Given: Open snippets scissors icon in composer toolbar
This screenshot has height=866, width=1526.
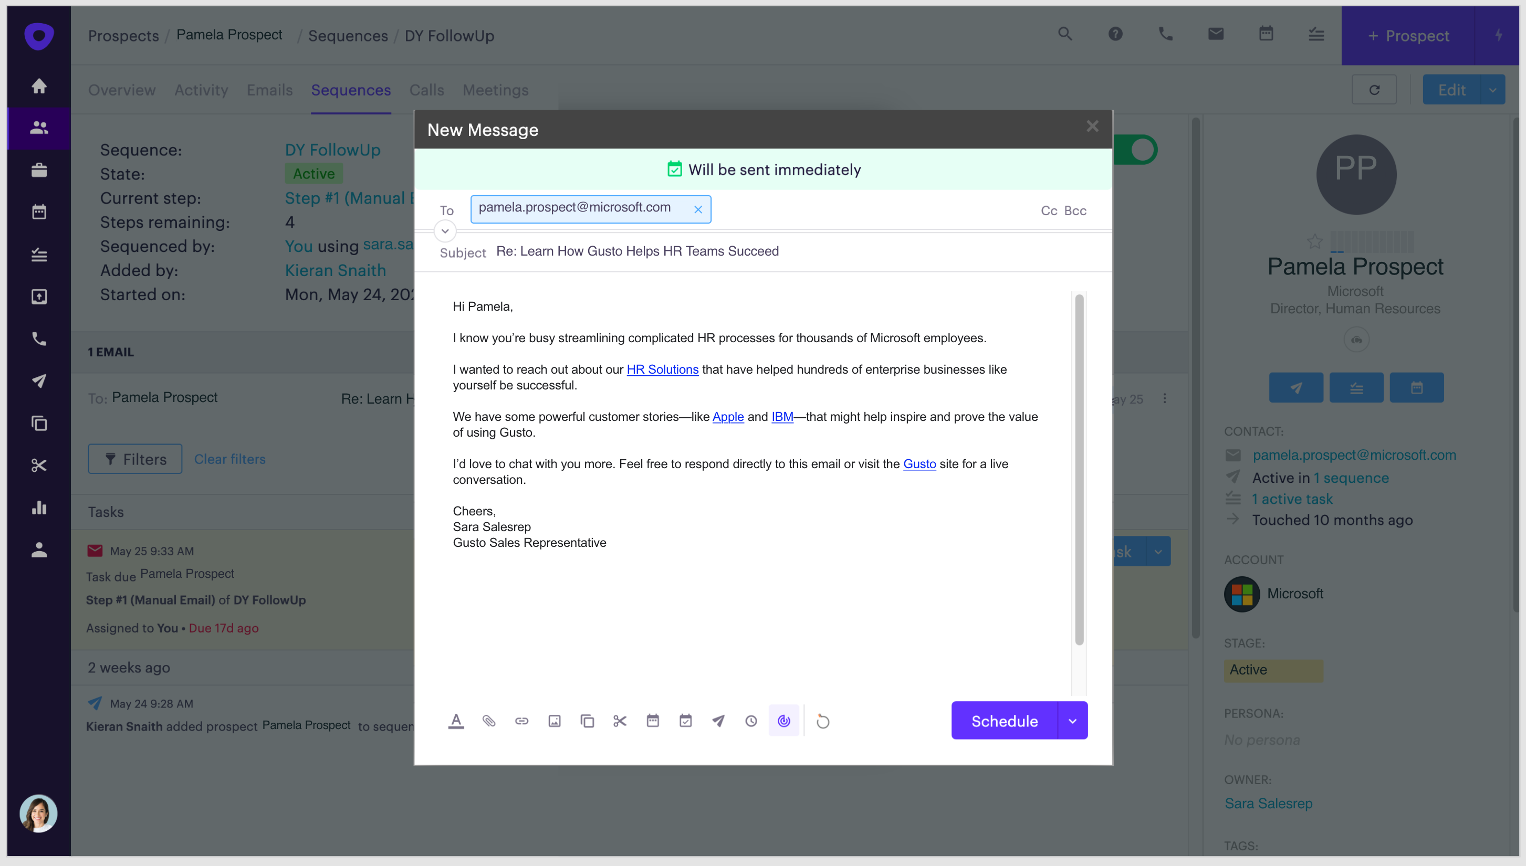Looking at the screenshot, I should click(620, 721).
